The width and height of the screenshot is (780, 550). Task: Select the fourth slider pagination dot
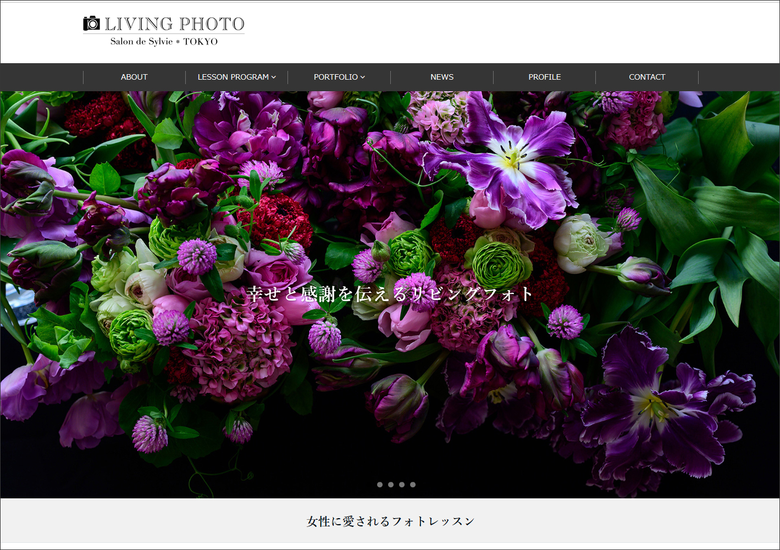pyautogui.click(x=413, y=485)
